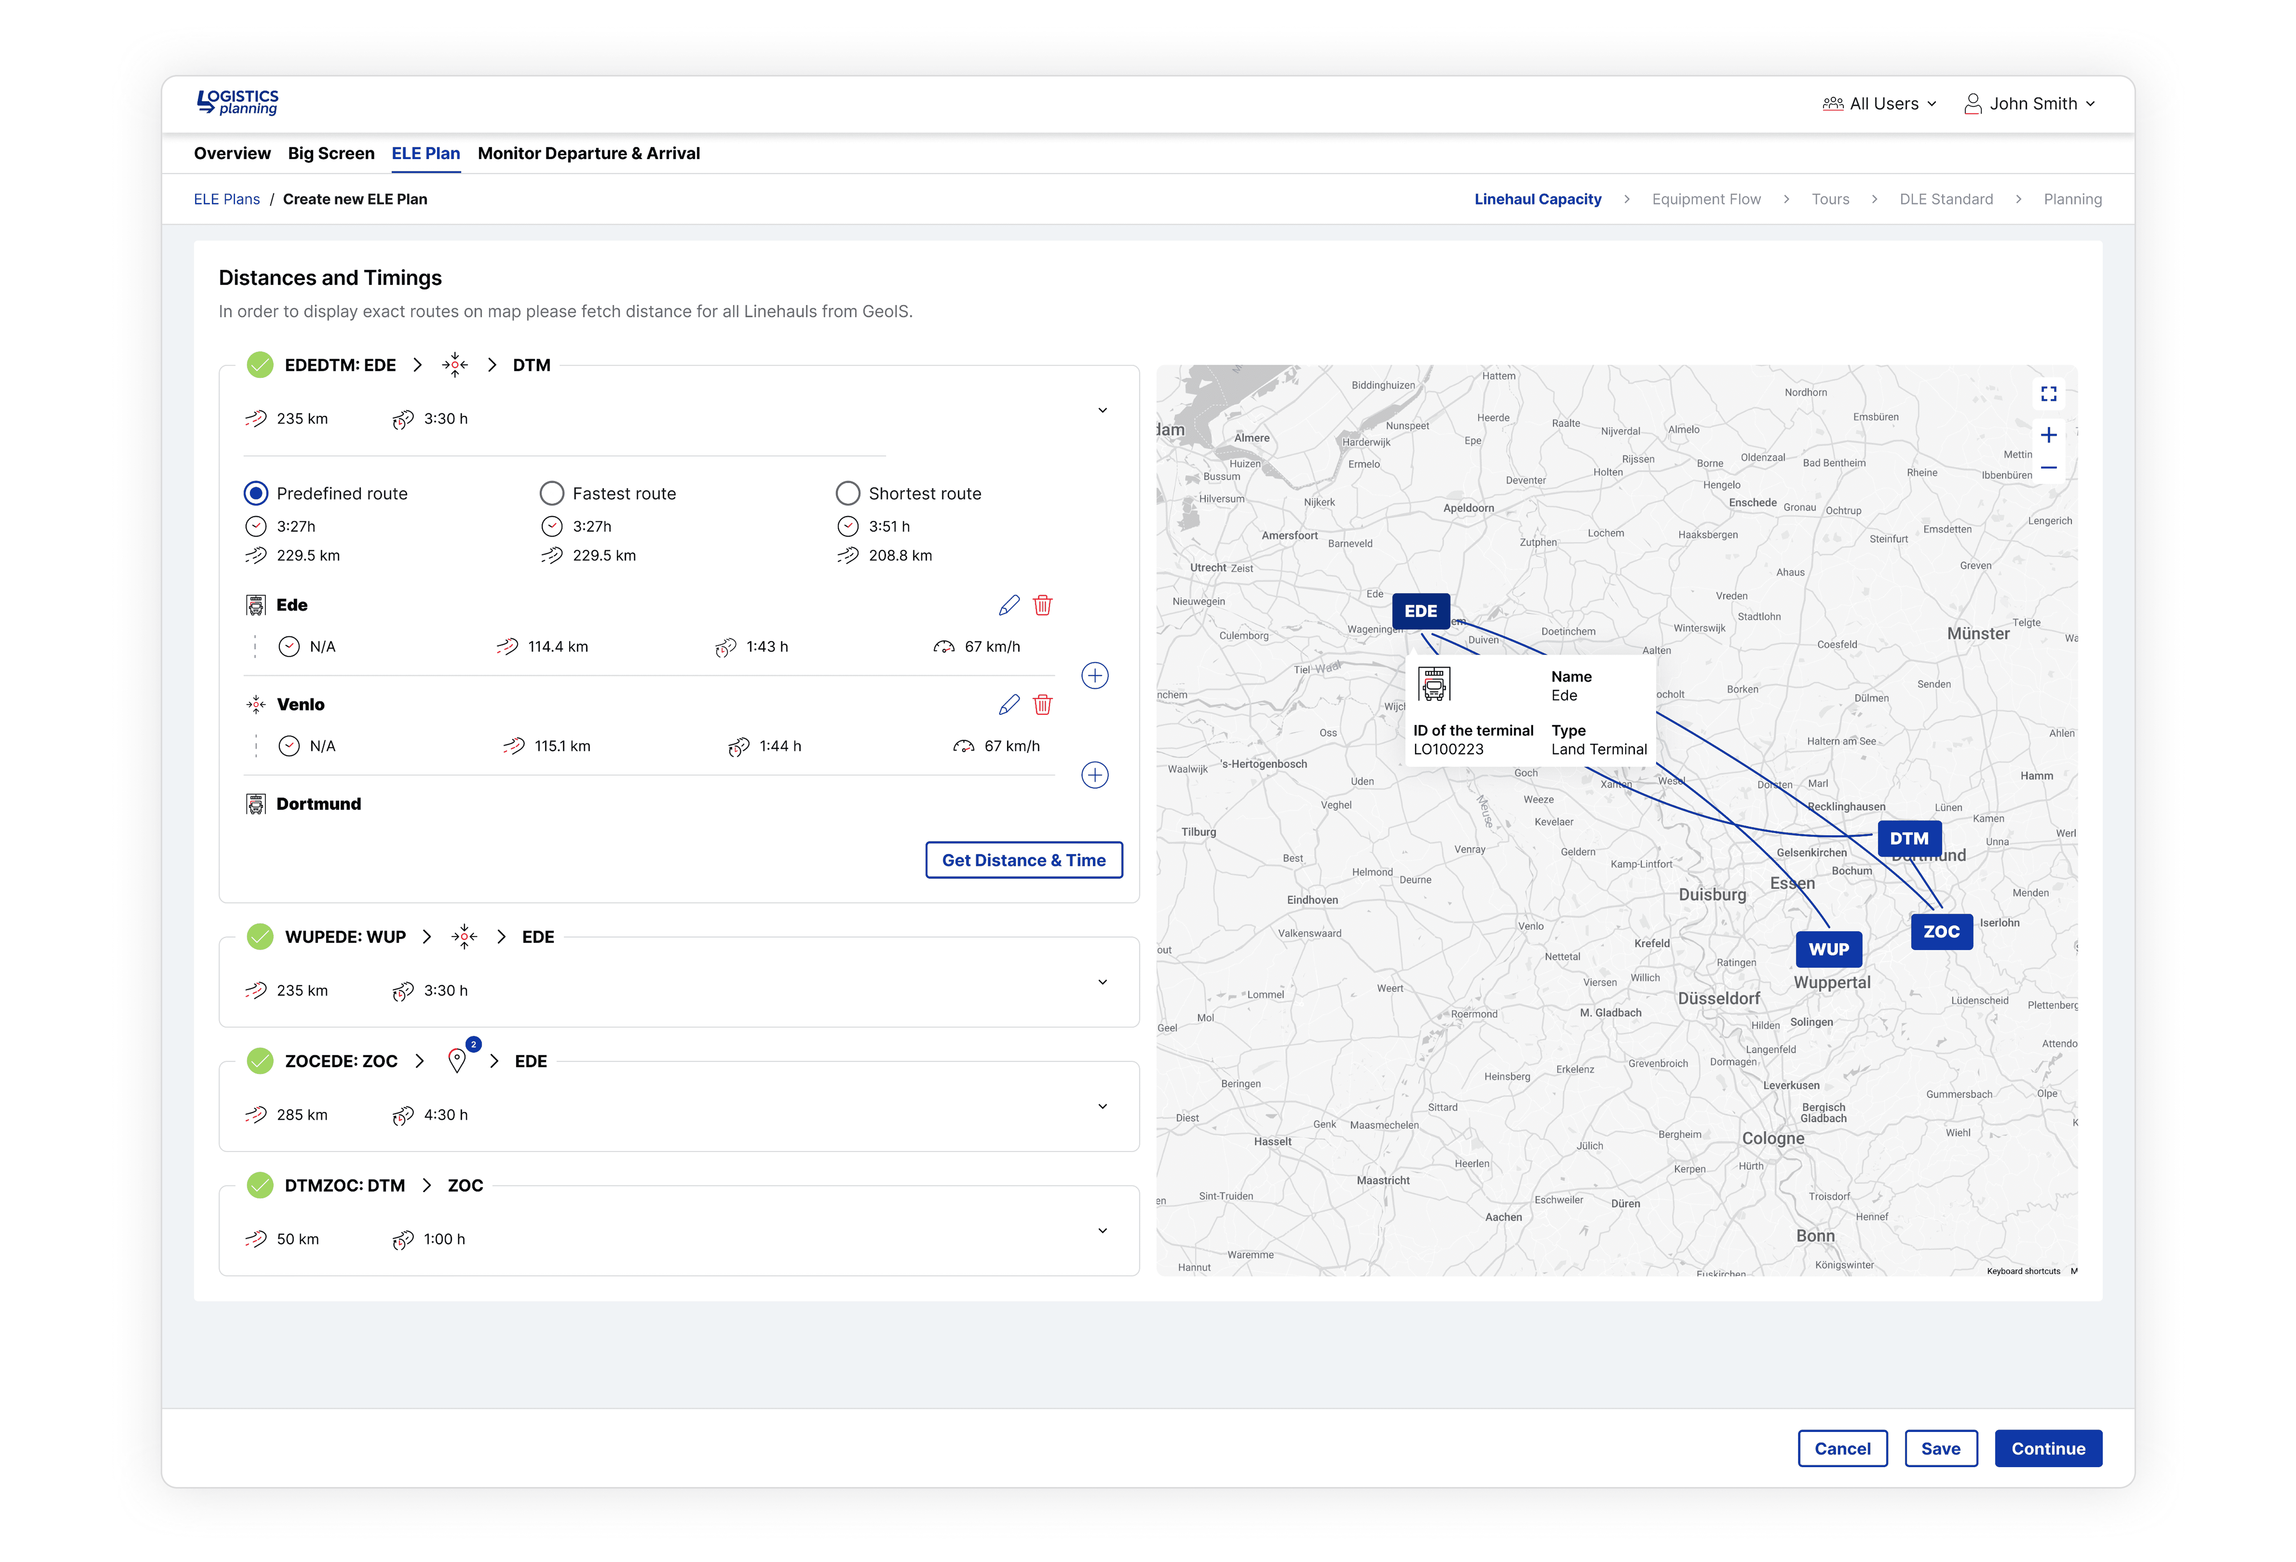The height and width of the screenshot is (1562, 2296).
Task: Switch to the Big Screen tab
Action: coord(331,153)
